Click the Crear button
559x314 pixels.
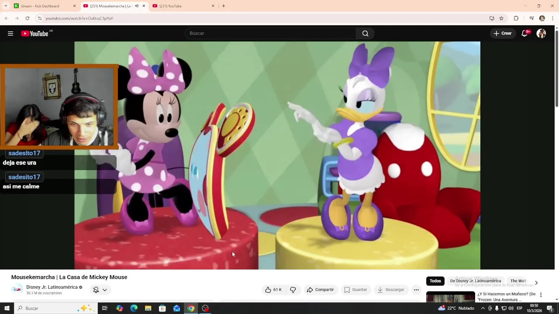503,34
